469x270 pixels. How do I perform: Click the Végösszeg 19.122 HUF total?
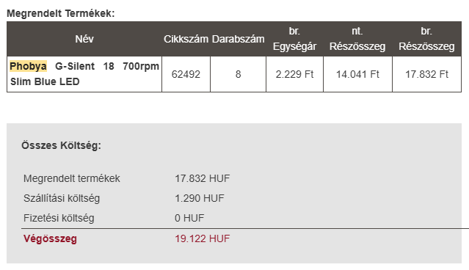click(202, 238)
